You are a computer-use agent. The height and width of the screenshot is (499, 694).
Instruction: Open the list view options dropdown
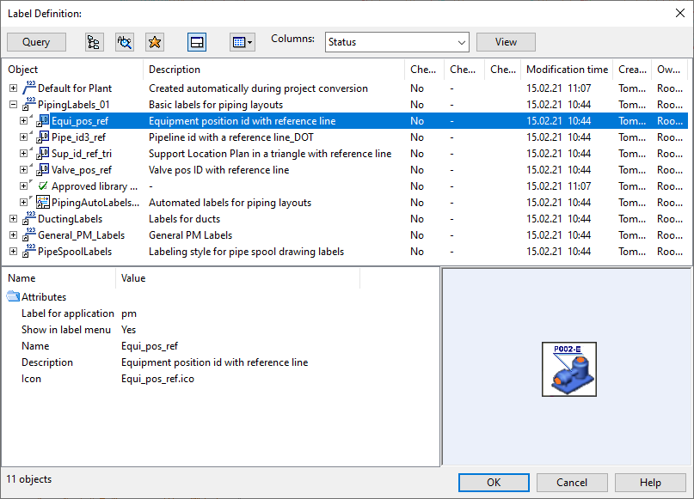[242, 42]
